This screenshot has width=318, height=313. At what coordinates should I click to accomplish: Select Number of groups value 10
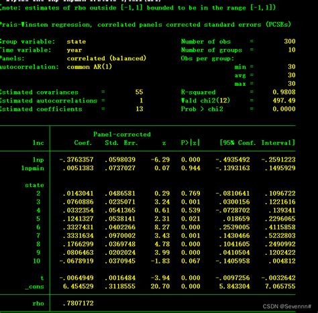point(292,50)
